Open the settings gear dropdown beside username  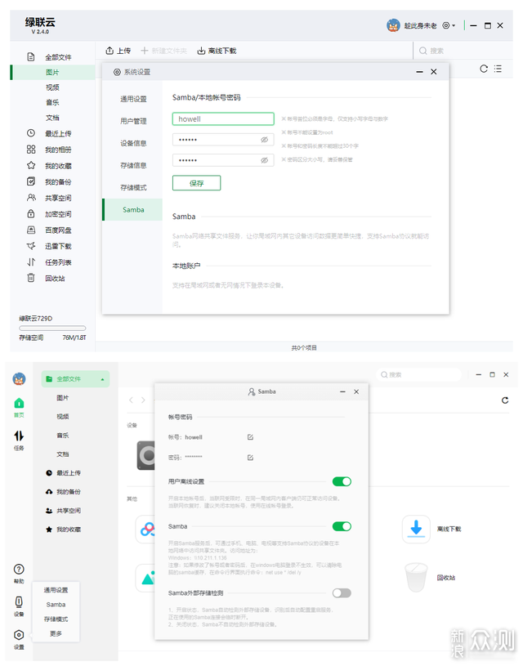pyautogui.click(x=449, y=25)
